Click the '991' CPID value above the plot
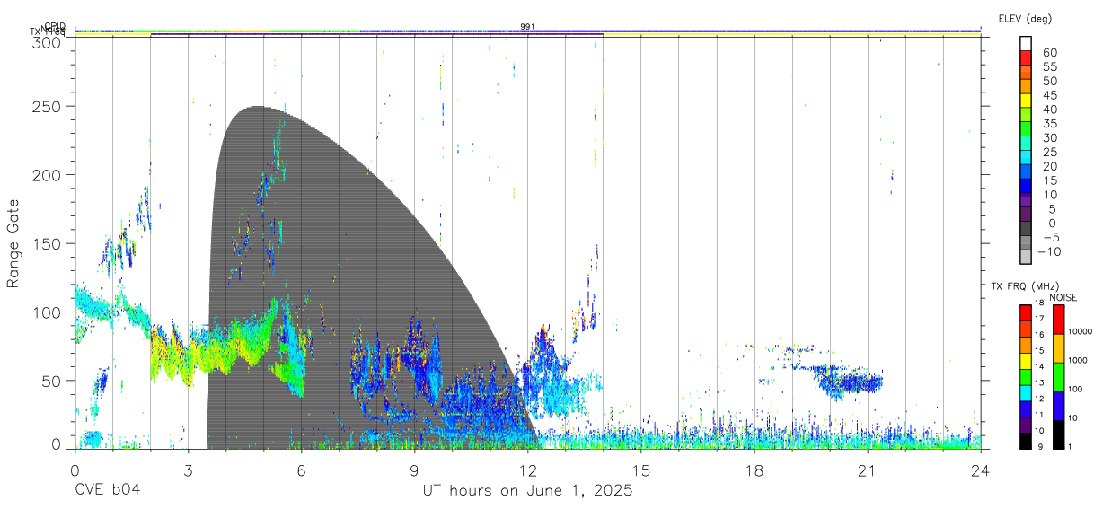Viewport: 1103px width, 509px height. click(x=527, y=27)
